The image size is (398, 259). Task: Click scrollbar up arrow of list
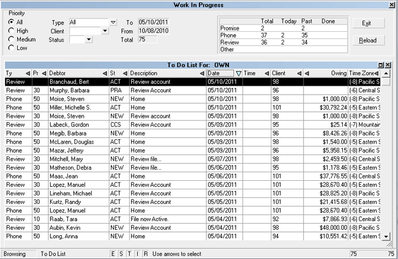[386, 74]
